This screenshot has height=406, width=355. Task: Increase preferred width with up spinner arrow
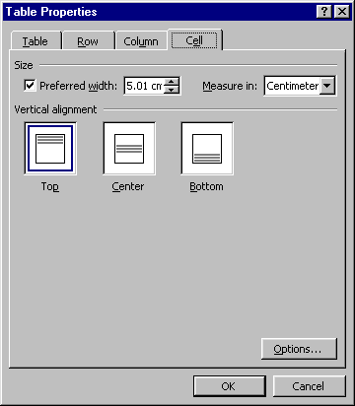pos(172,82)
